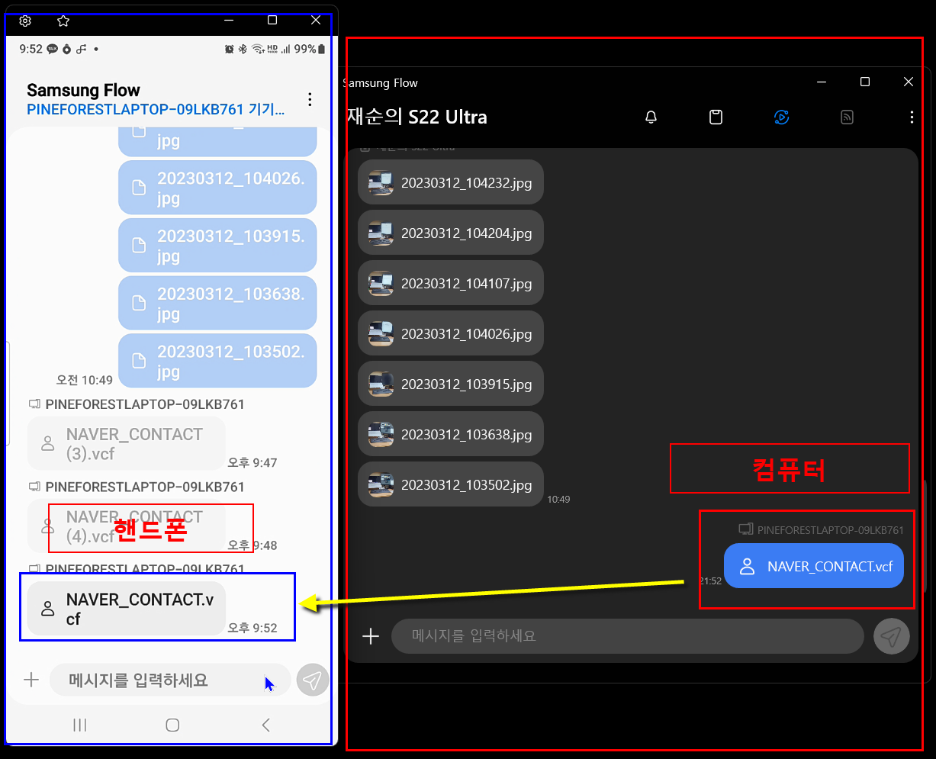Click message input field on computer window
This screenshot has height=759, width=936.
pyautogui.click(x=627, y=636)
